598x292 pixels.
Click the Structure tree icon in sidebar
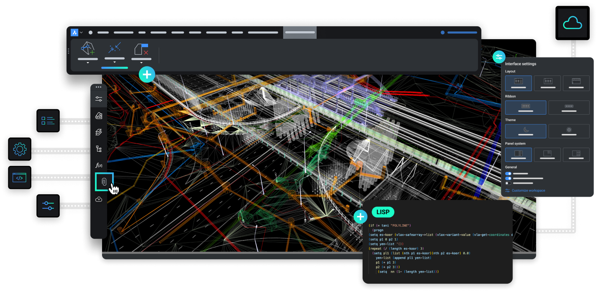[99, 149]
